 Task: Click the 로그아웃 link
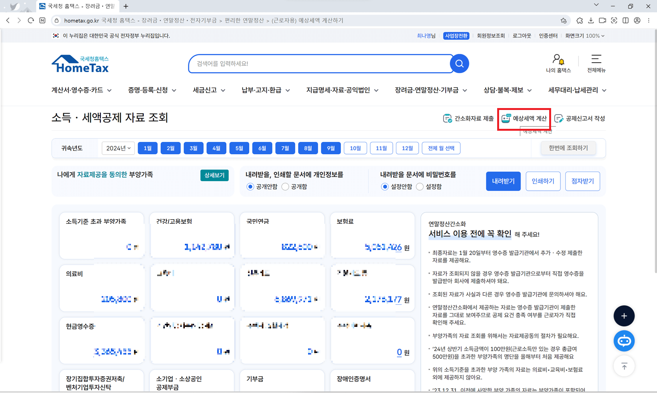(521, 36)
